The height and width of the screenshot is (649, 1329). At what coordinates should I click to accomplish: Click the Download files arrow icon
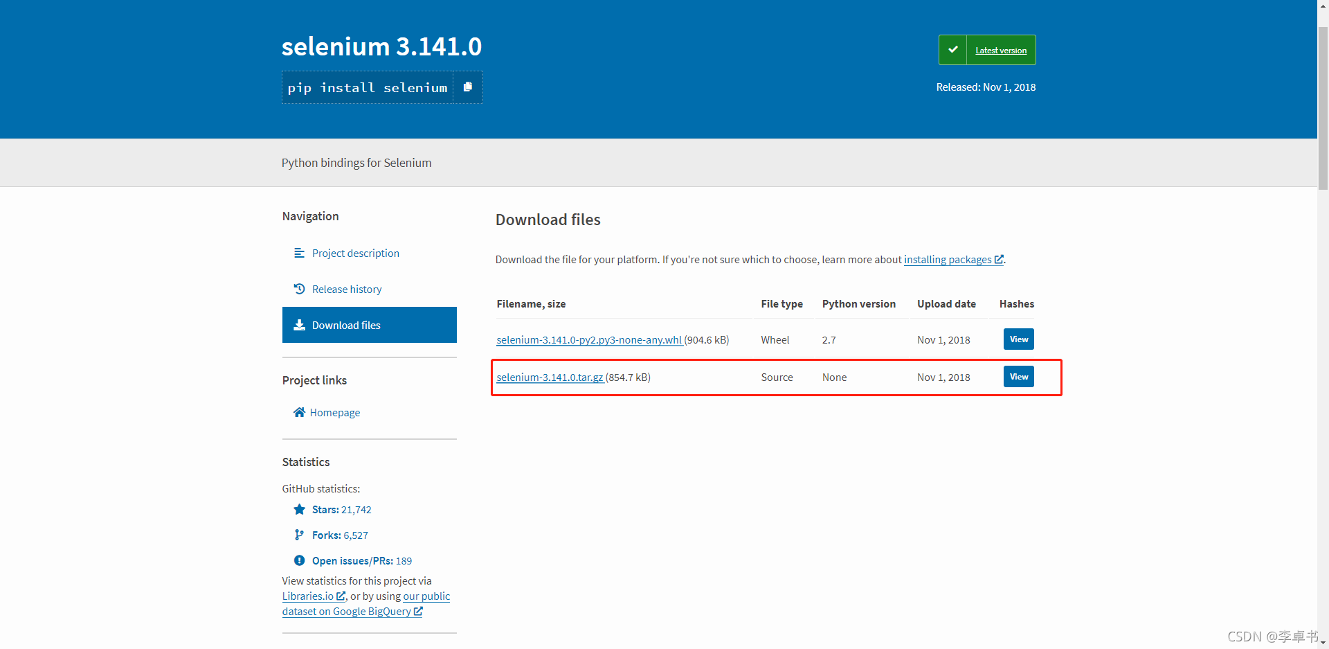point(299,325)
